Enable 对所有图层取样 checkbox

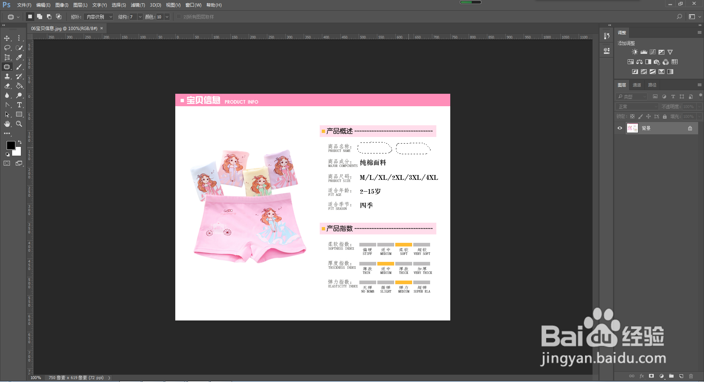(179, 16)
